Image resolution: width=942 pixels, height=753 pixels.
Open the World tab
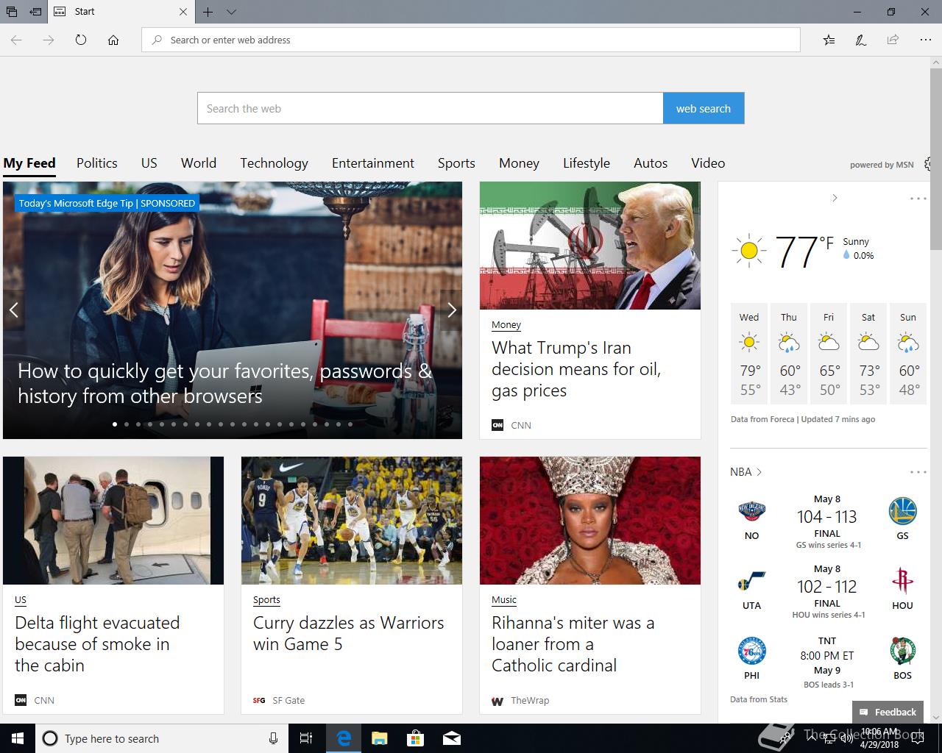coord(199,163)
